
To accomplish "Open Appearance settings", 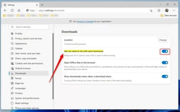I will (x=29, y=43).
